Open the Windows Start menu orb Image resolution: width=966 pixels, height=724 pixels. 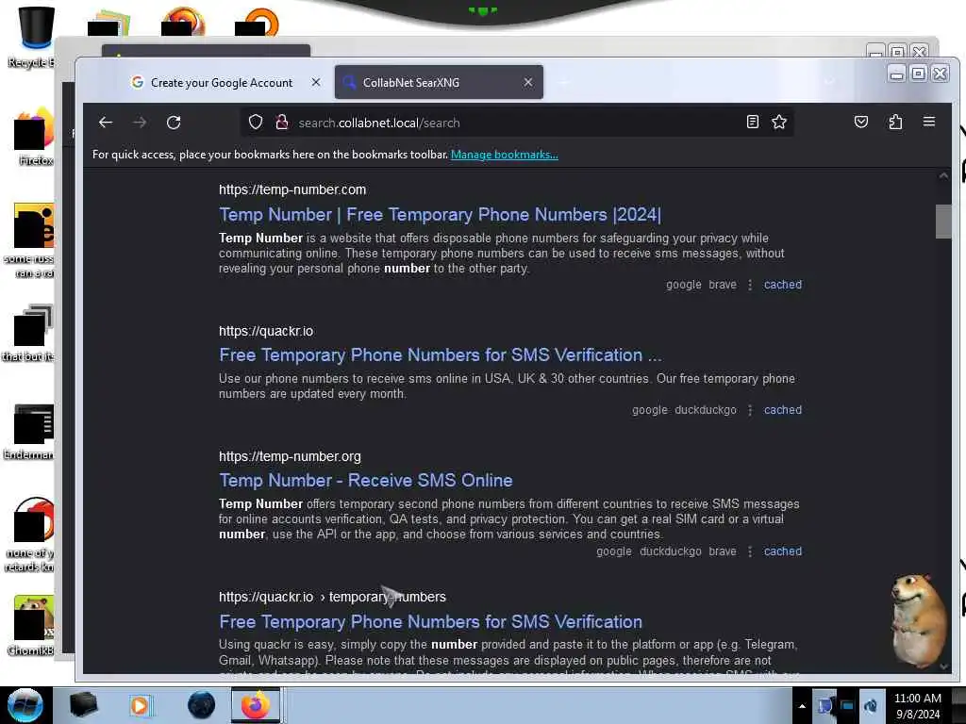[x=25, y=705]
